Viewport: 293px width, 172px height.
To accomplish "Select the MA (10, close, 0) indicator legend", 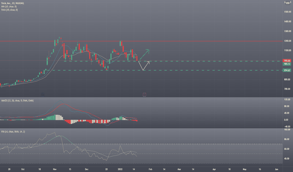I will (9, 7).
